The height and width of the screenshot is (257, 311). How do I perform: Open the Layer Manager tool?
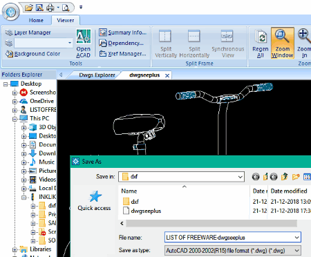click(x=28, y=32)
